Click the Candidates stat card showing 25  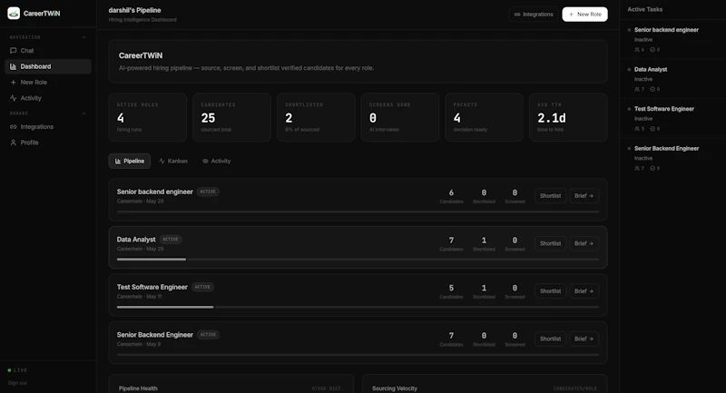[x=232, y=117]
